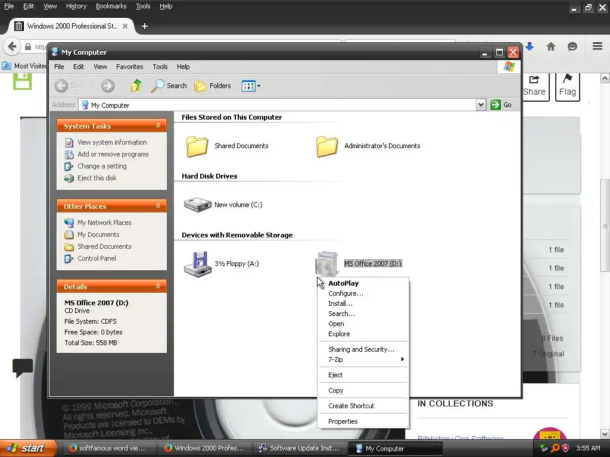This screenshot has width=610, height=457.
Task: Click View system information task
Action: click(x=112, y=142)
